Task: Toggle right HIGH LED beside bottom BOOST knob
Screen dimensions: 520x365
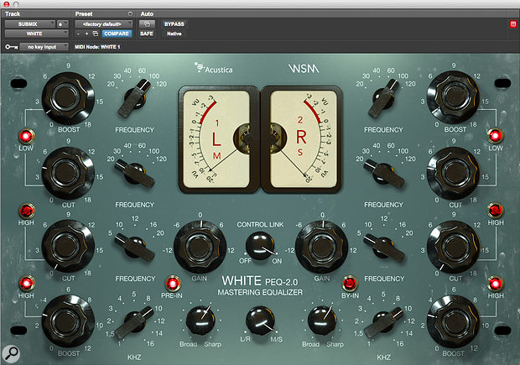Action: [x=495, y=284]
